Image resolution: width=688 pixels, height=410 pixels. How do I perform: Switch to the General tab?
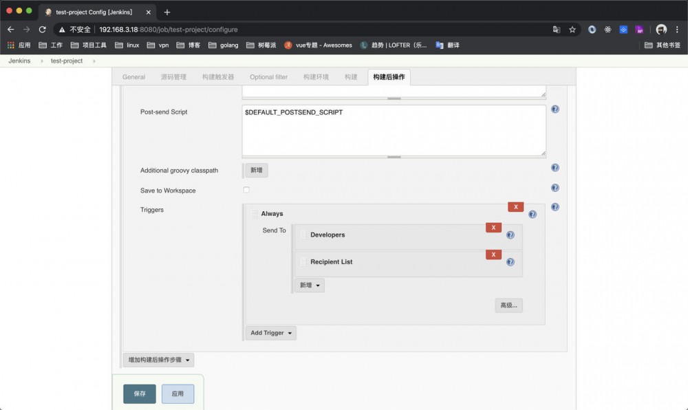tap(133, 77)
